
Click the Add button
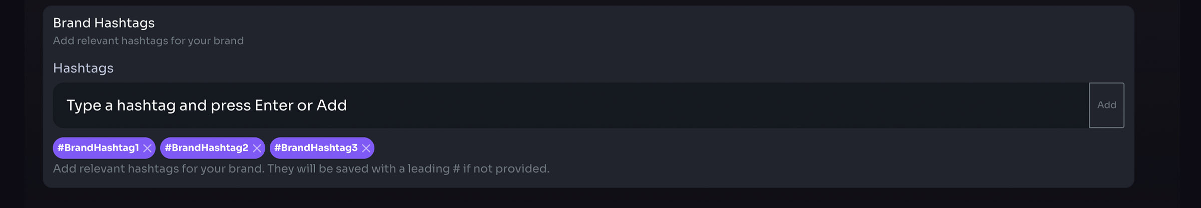point(1106,105)
